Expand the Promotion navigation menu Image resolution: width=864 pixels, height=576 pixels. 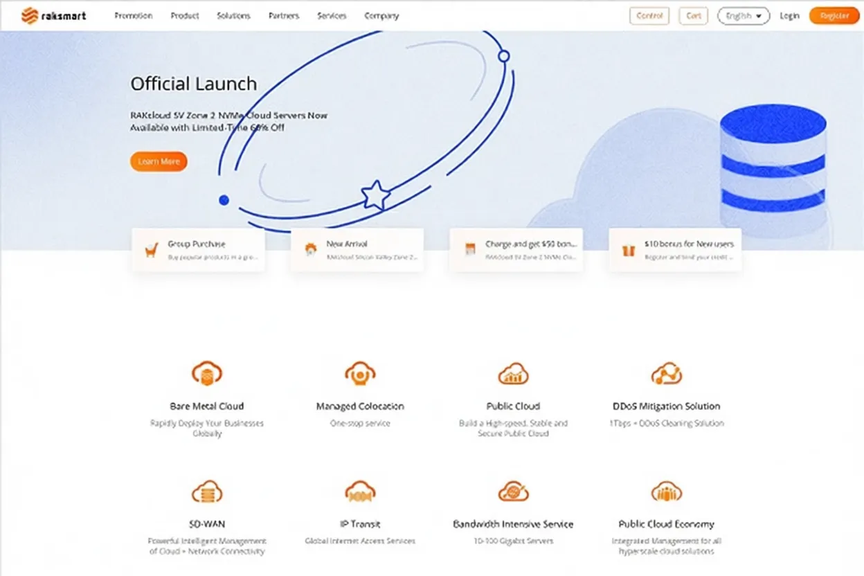[133, 16]
